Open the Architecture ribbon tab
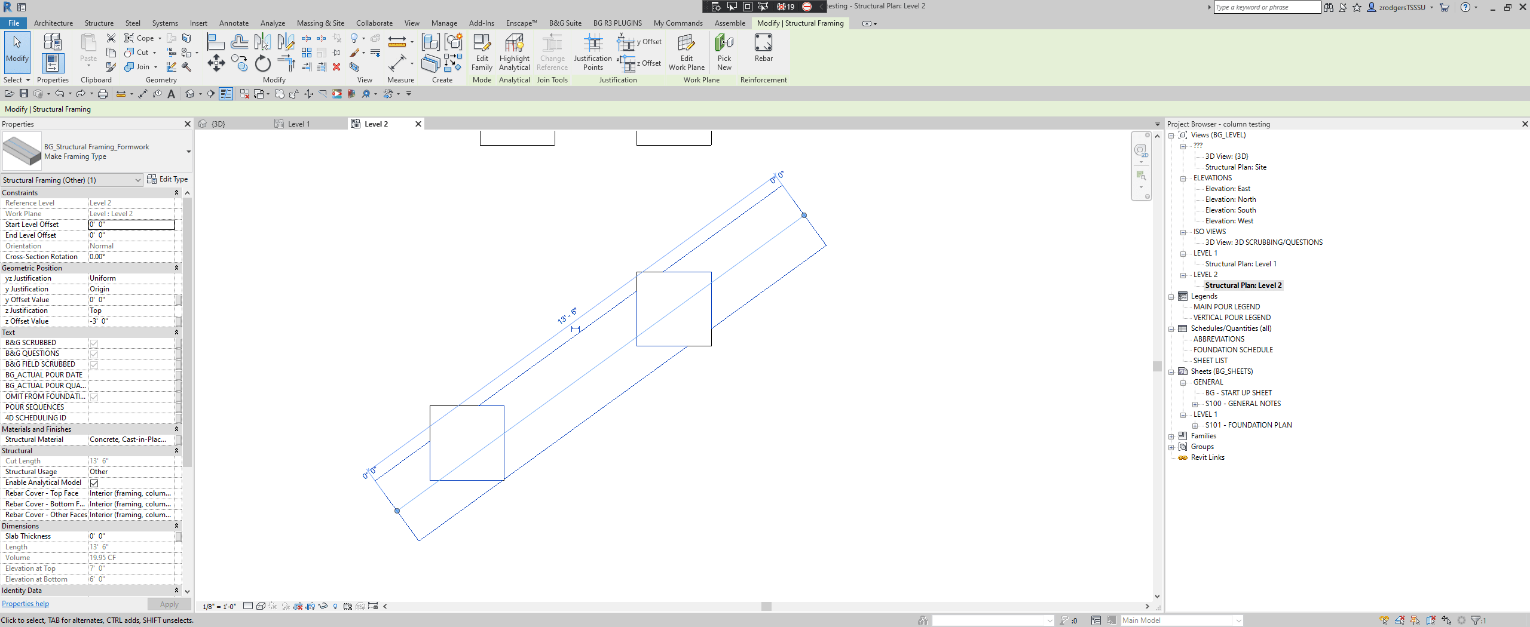 [x=53, y=23]
